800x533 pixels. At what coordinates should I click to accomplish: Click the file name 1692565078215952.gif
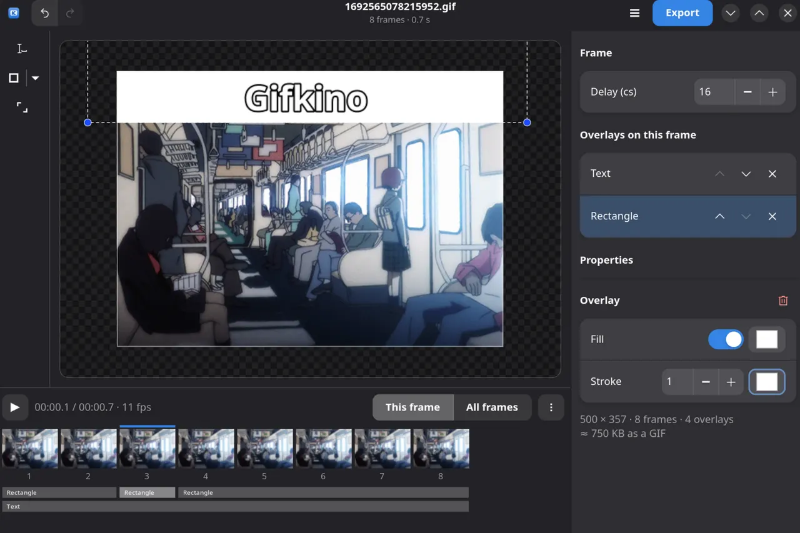point(399,7)
